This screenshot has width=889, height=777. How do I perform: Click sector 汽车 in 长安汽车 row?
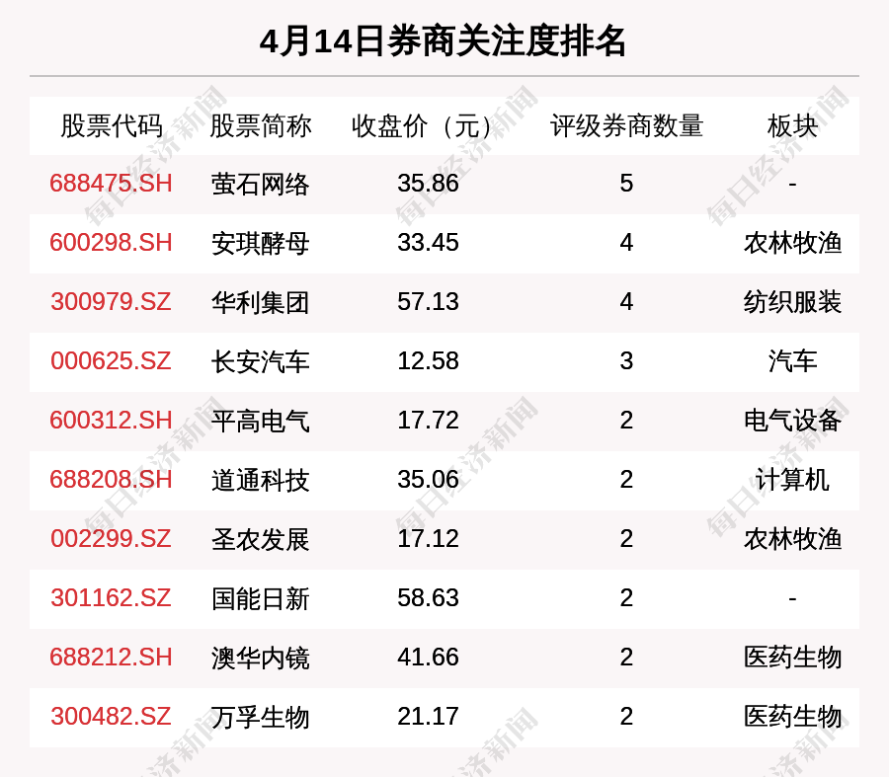click(792, 361)
